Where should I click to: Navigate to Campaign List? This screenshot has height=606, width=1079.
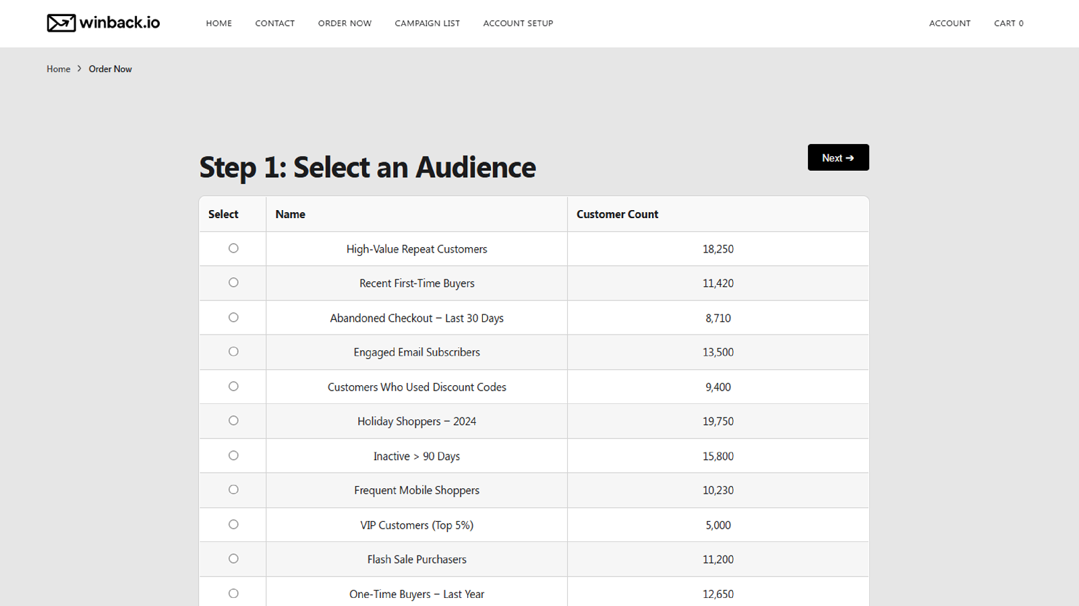coord(427,23)
